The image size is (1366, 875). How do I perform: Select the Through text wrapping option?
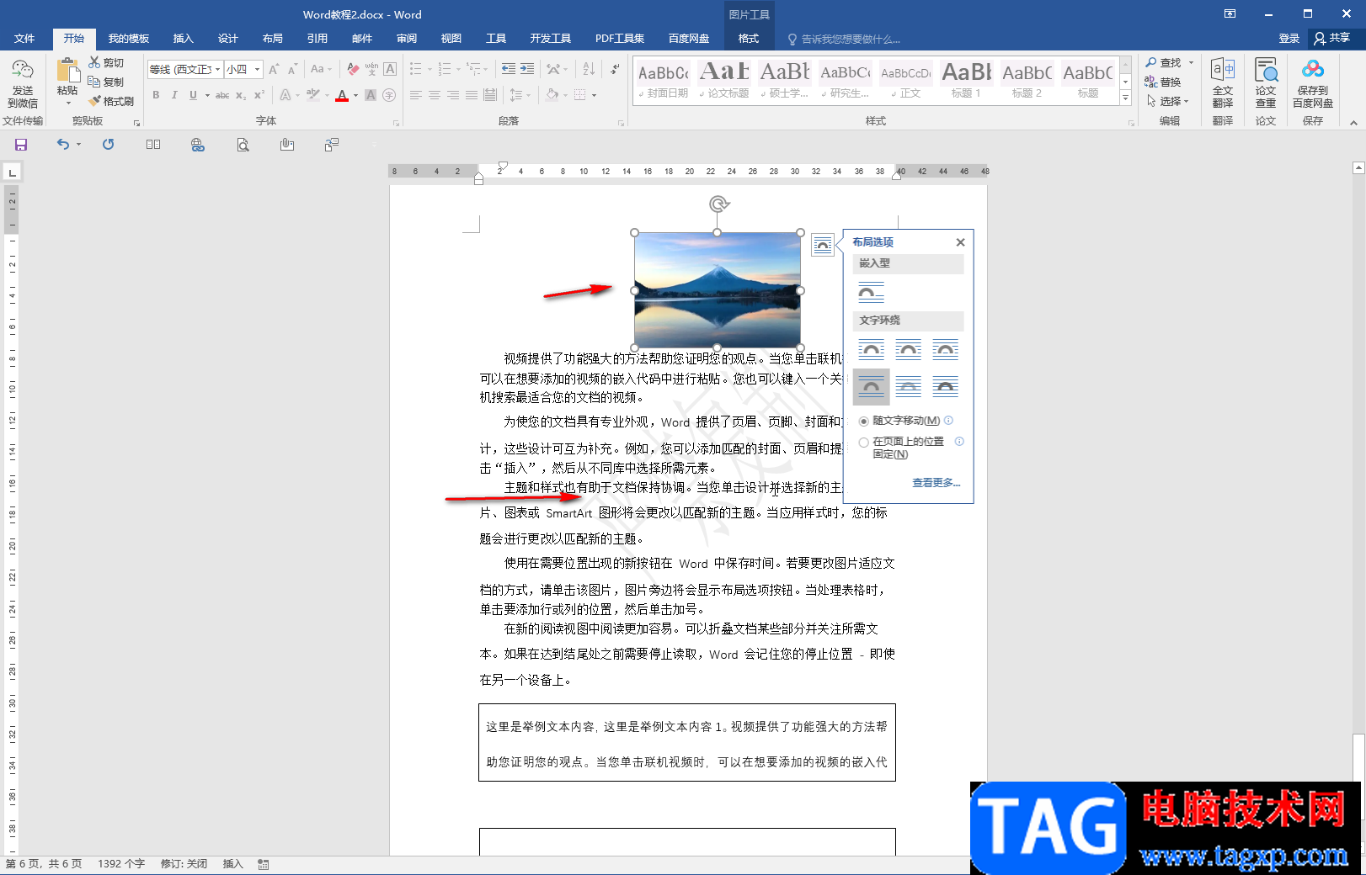pos(946,349)
